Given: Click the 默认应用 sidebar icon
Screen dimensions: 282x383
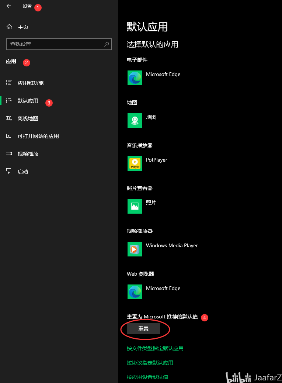Looking at the screenshot, I should [9, 100].
